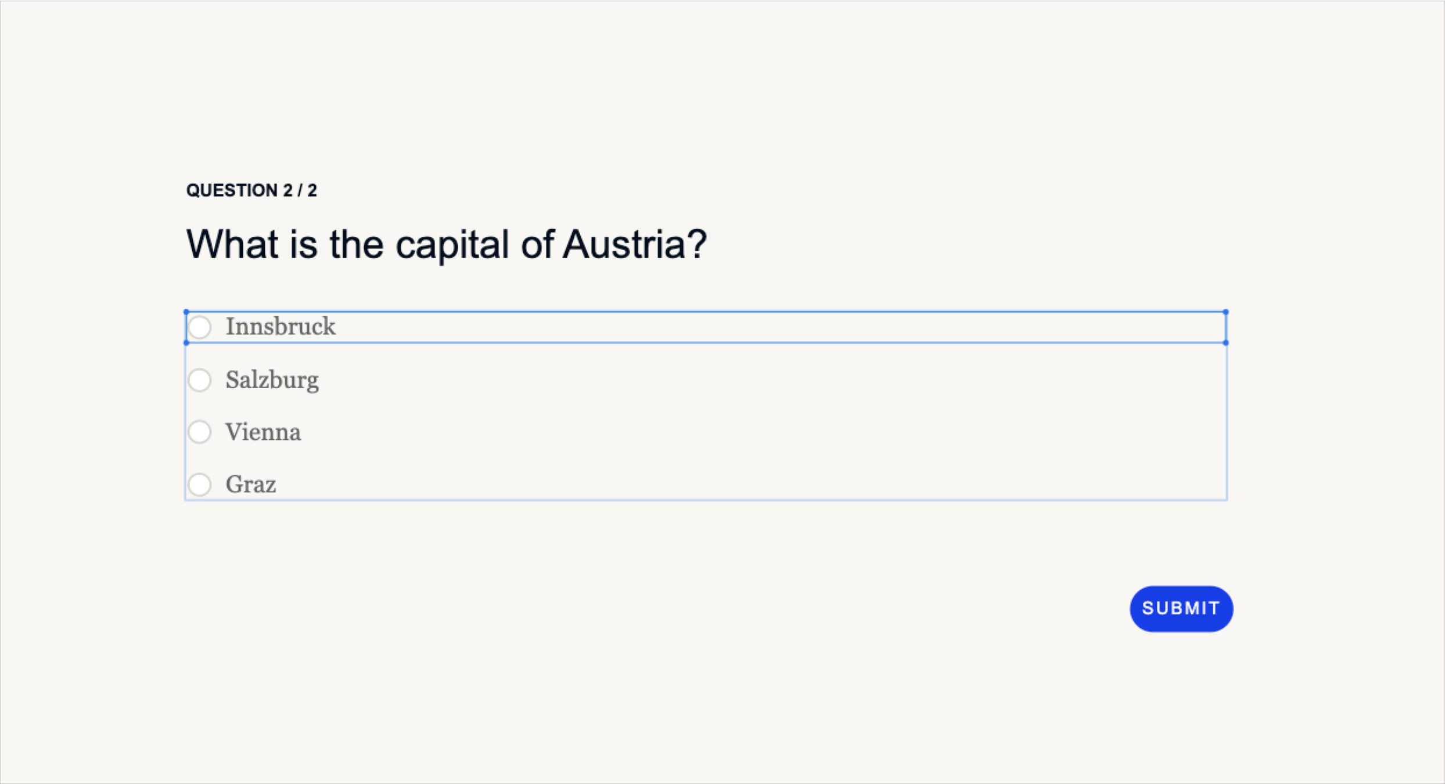Click the QUESTION 2 / 2 progress label
1445x784 pixels.
252,189
